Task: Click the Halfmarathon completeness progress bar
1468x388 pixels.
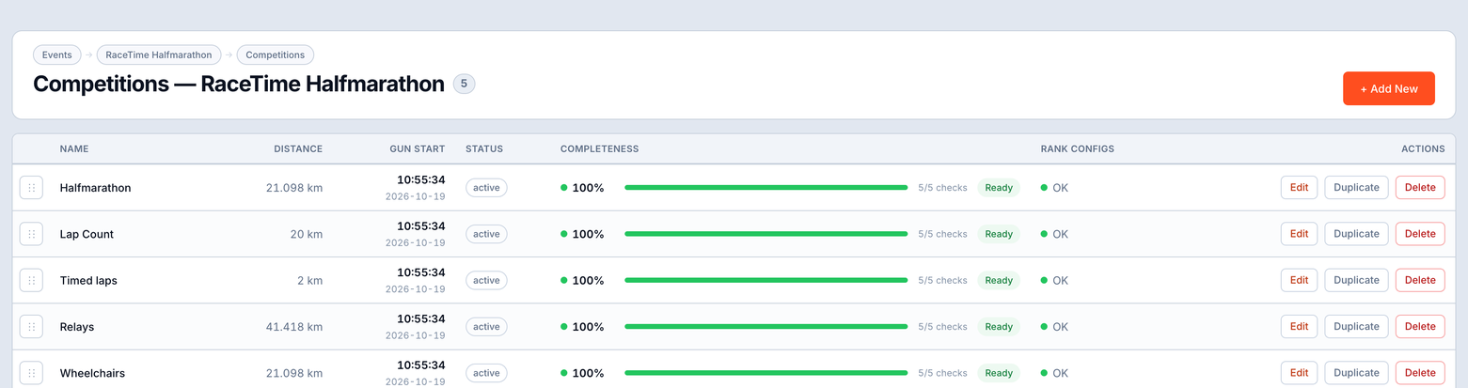Action: 766,188
